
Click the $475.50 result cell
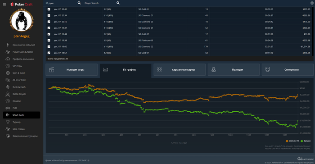pyautogui.click(x=306, y=22)
